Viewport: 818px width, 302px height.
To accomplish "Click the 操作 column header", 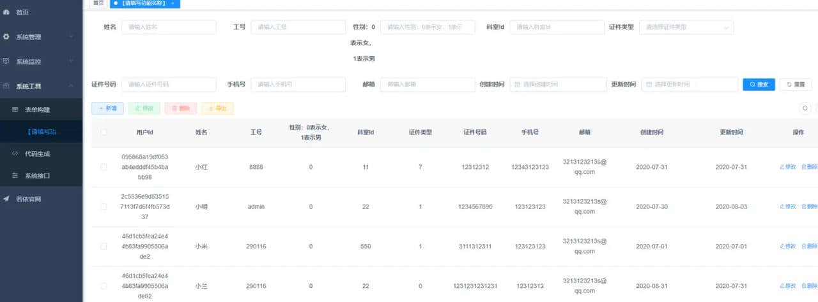I will (798, 133).
